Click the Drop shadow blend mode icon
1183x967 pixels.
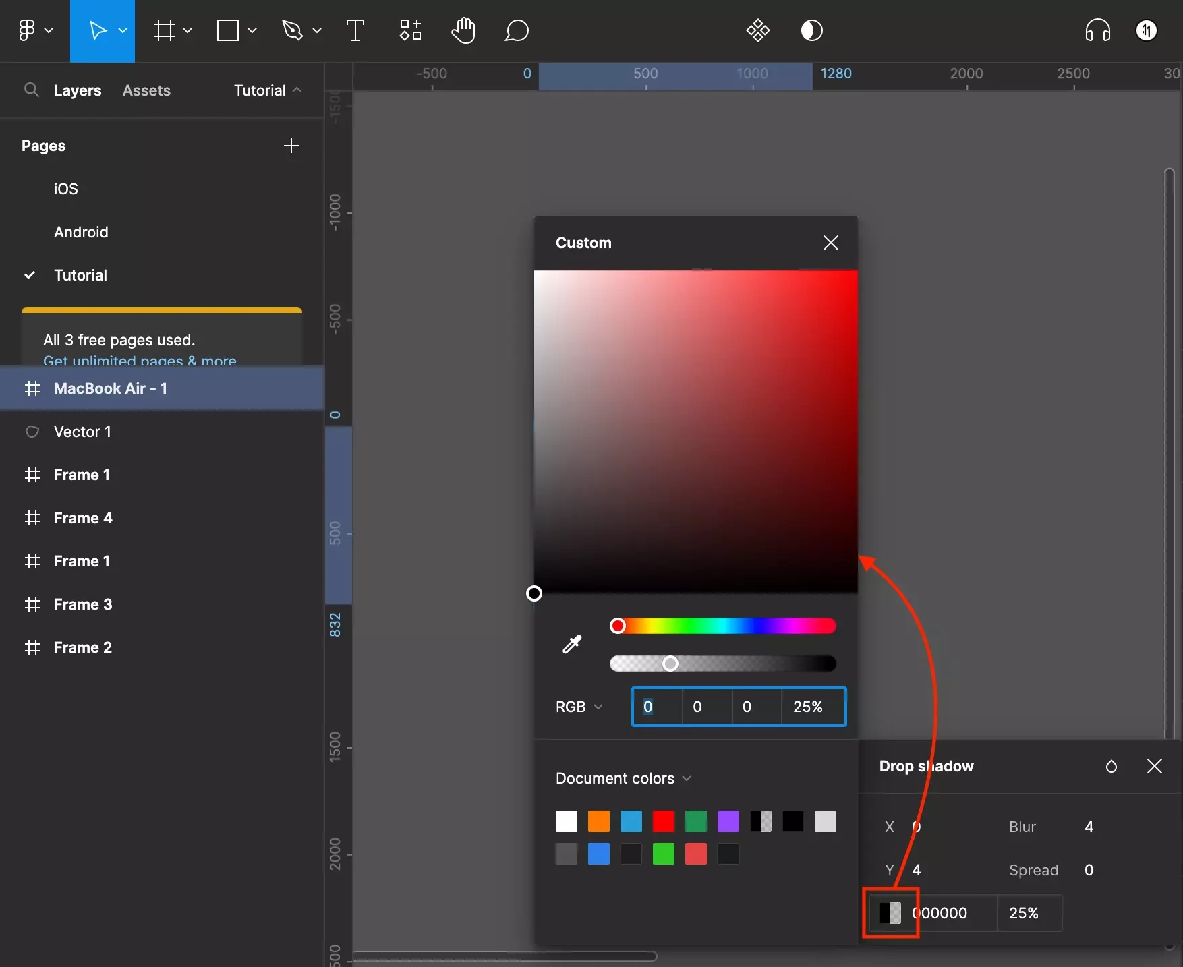pos(1112,766)
